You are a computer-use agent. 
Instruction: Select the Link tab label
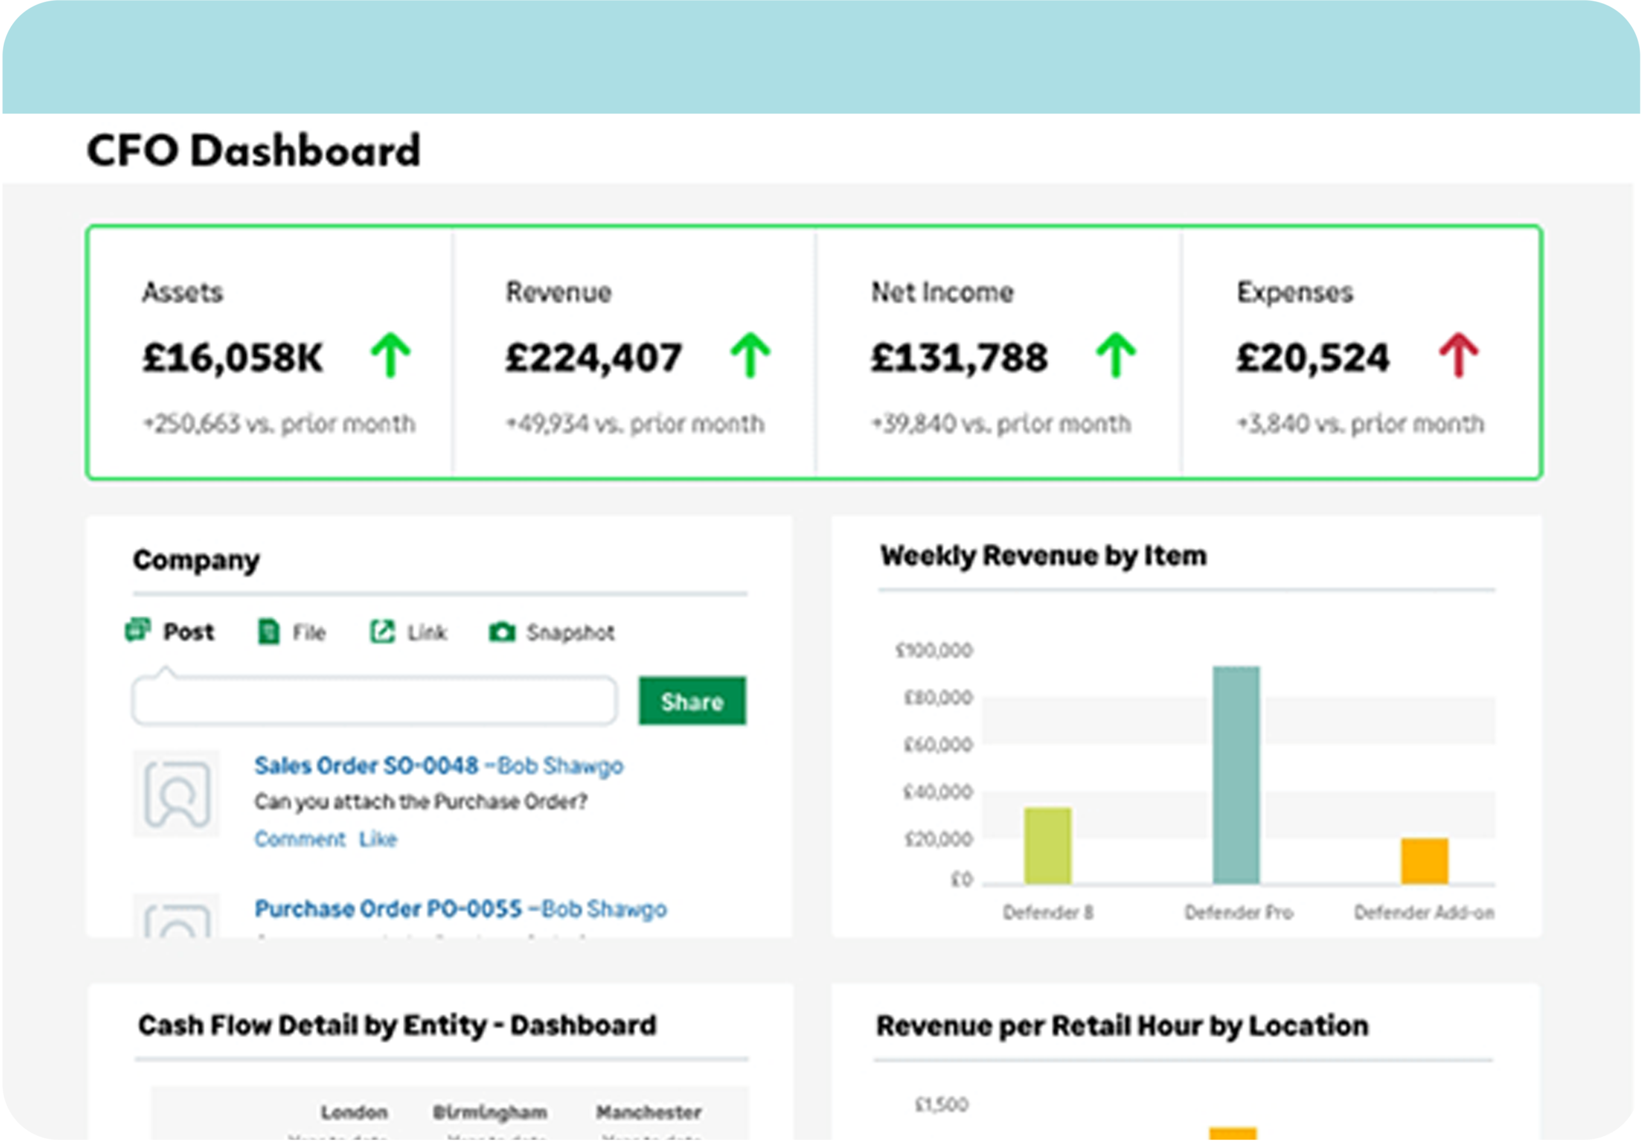click(x=428, y=633)
